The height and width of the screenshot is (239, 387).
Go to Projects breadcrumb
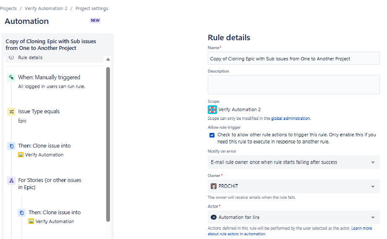8,8
